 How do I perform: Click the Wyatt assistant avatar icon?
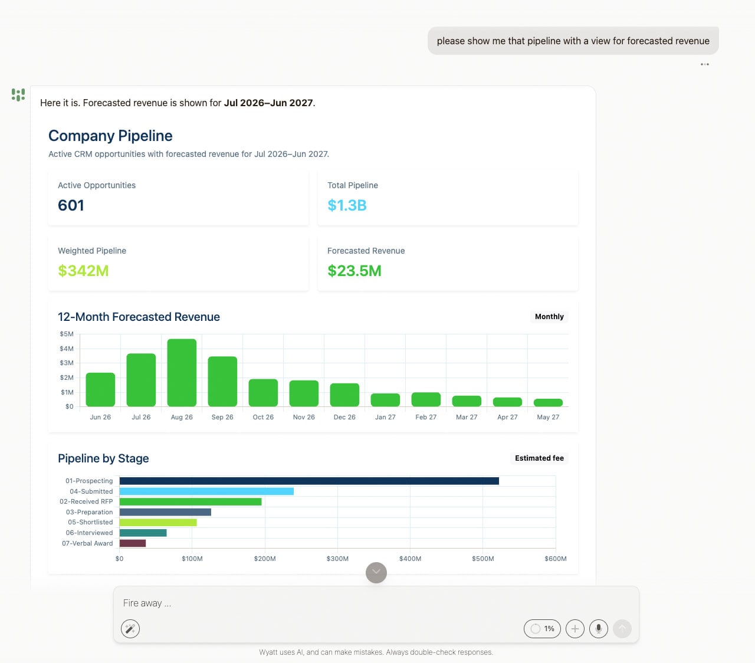tap(18, 94)
